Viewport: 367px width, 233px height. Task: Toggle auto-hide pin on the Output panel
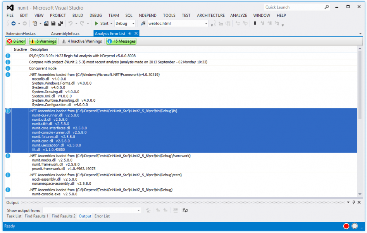click(x=354, y=202)
